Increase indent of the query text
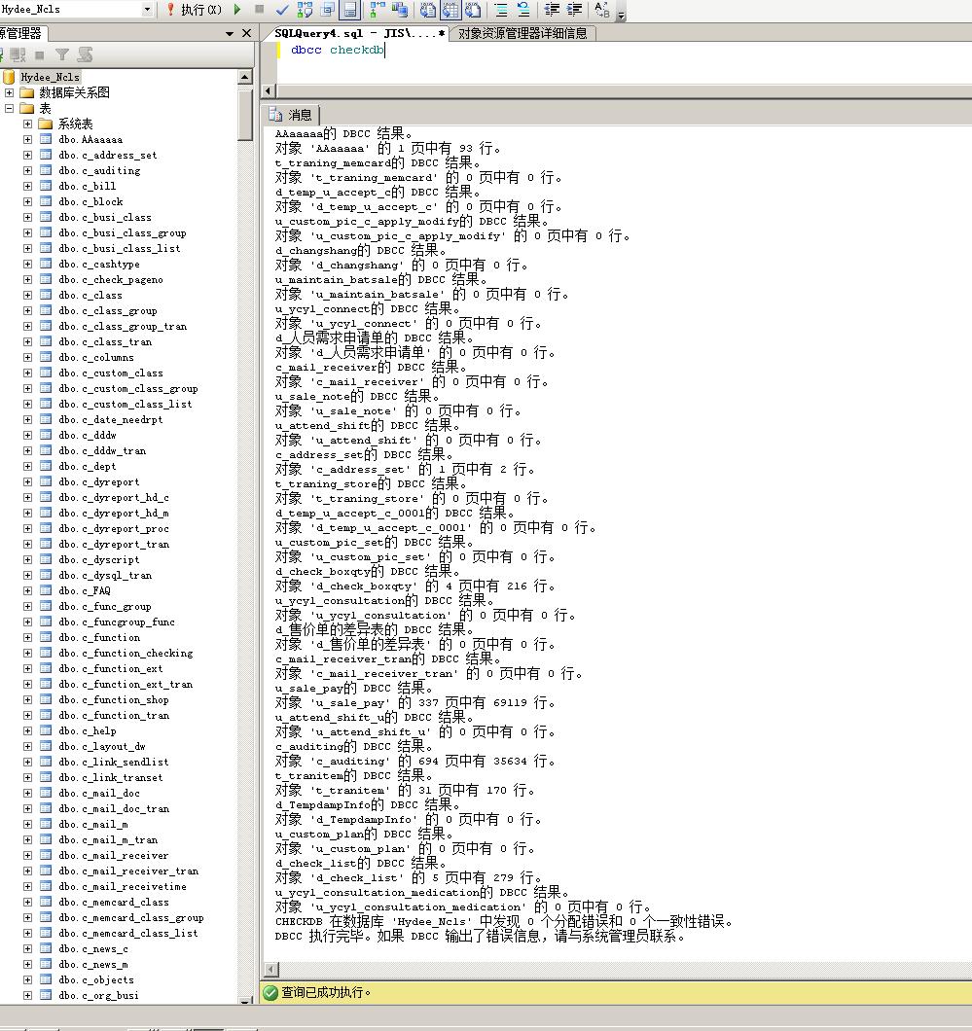 (x=574, y=9)
